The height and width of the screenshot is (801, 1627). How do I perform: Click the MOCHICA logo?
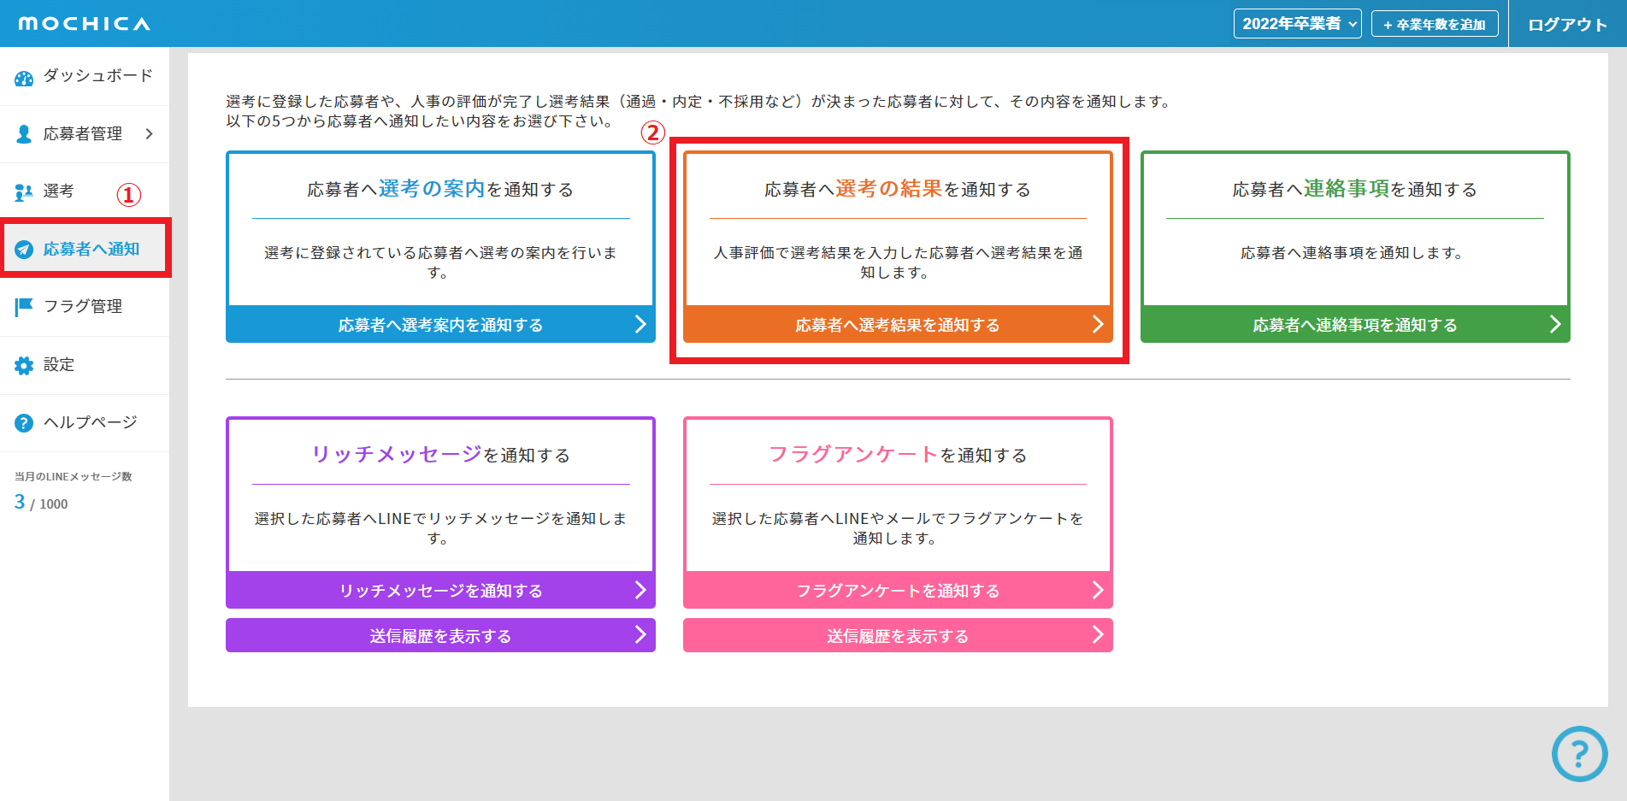pyautogui.click(x=84, y=24)
